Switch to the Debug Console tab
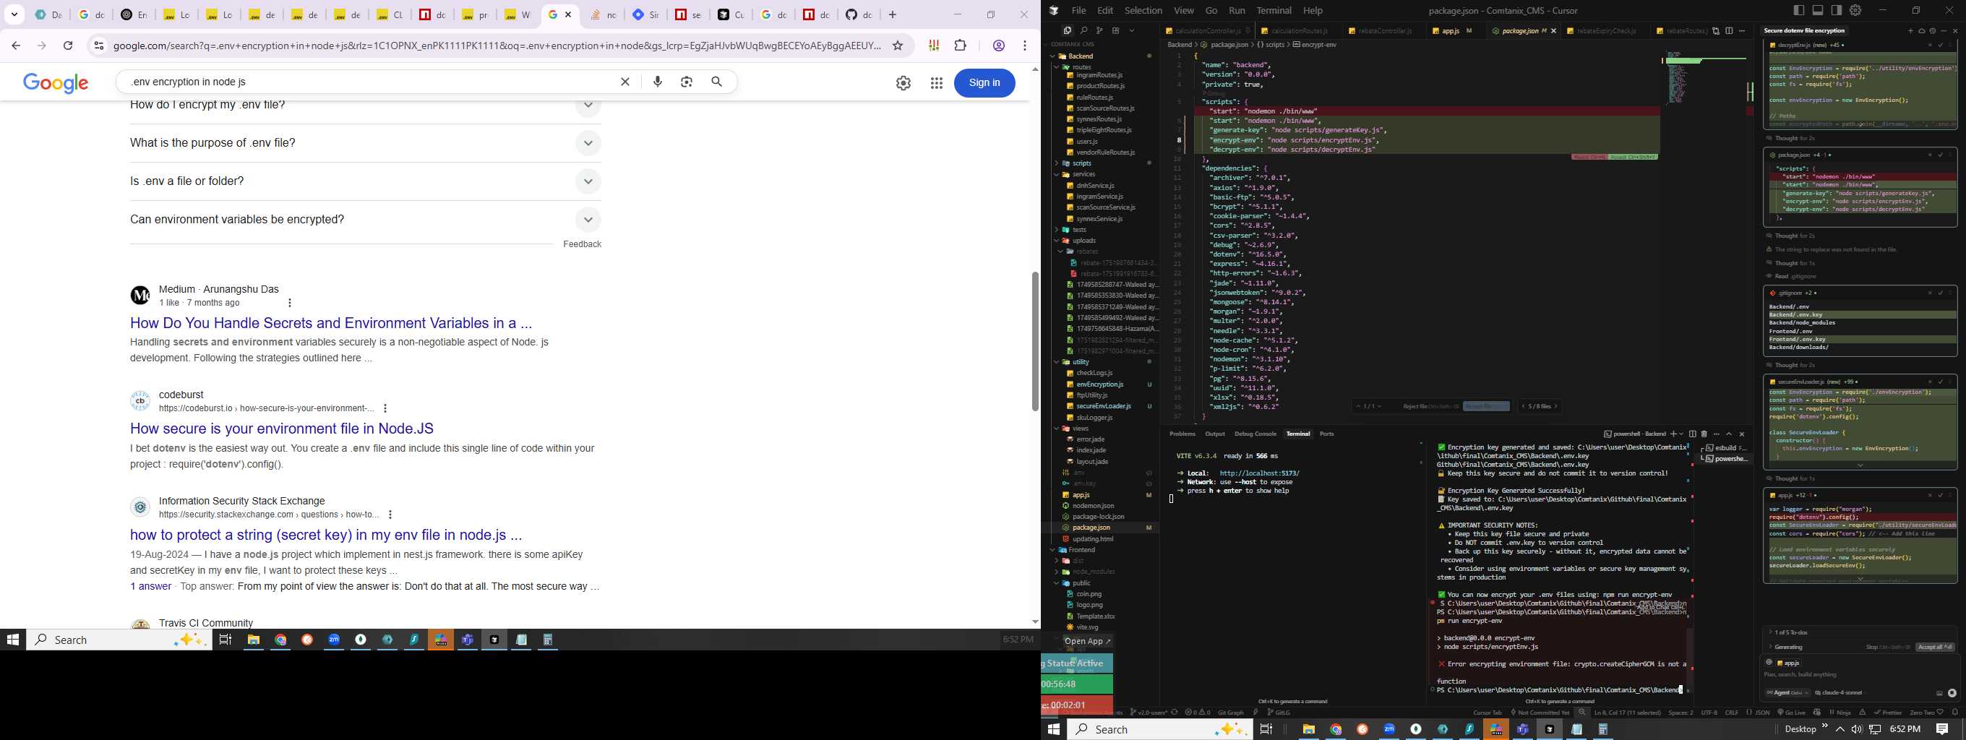The image size is (1966, 740). [1255, 434]
